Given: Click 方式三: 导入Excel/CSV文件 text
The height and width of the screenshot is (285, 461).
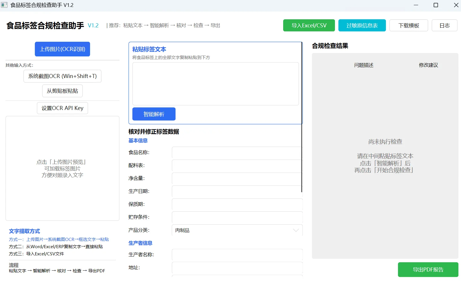Looking at the screenshot, I should pyautogui.click(x=37, y=254).
